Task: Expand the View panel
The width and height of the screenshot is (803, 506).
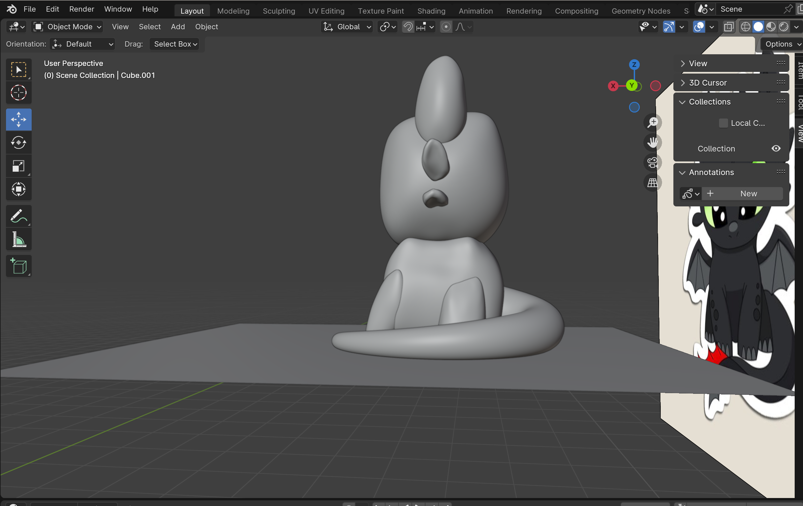Action: point(731,63)
